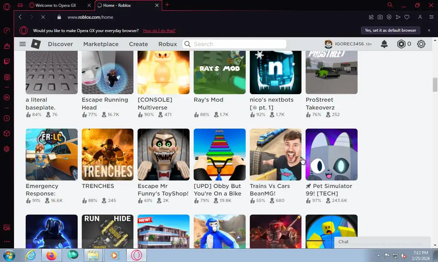This screenshot has width=438, height=262.
Task: Open History clock icon in sidebar
Action: (x=7, y=118)
